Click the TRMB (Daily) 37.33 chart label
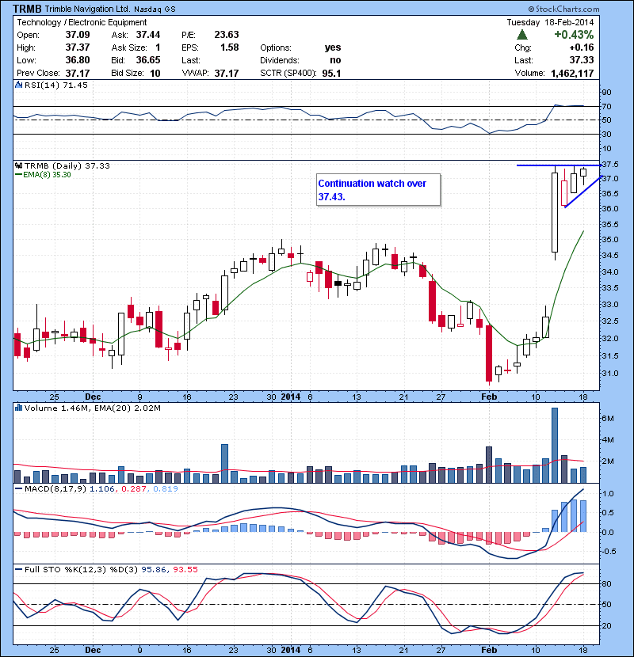 (67, 166)
